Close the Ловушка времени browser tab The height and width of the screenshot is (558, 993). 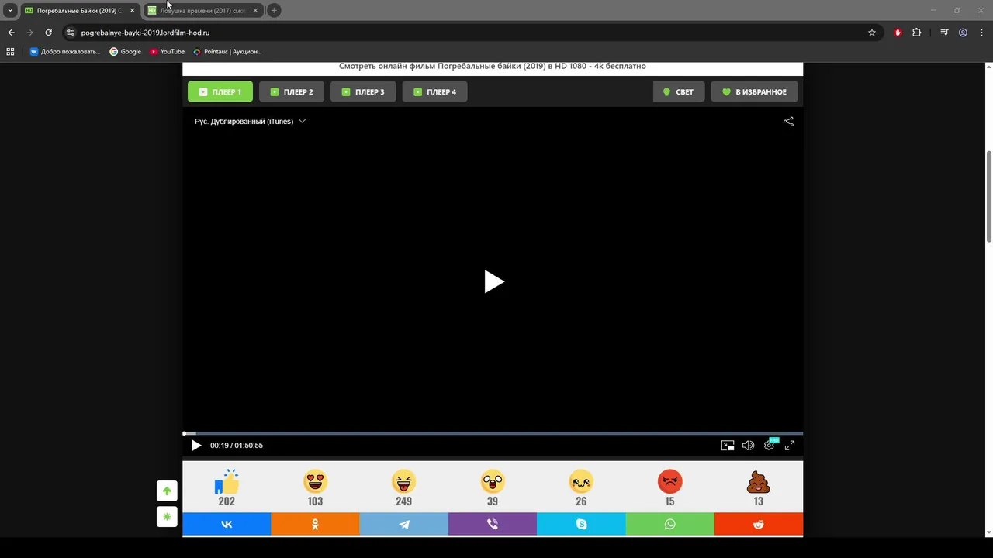pyautogui.click(x=255, y=11)
